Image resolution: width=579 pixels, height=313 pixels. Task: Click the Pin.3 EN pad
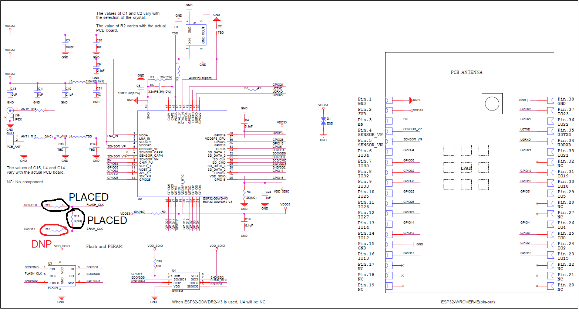point(388,121)
